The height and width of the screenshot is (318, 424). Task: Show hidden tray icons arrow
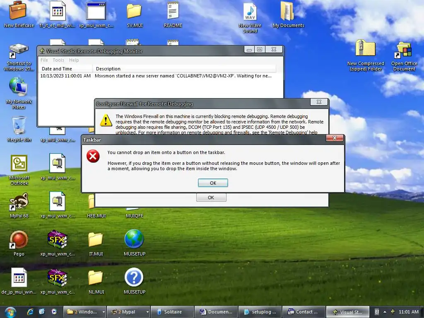point(385,312)
